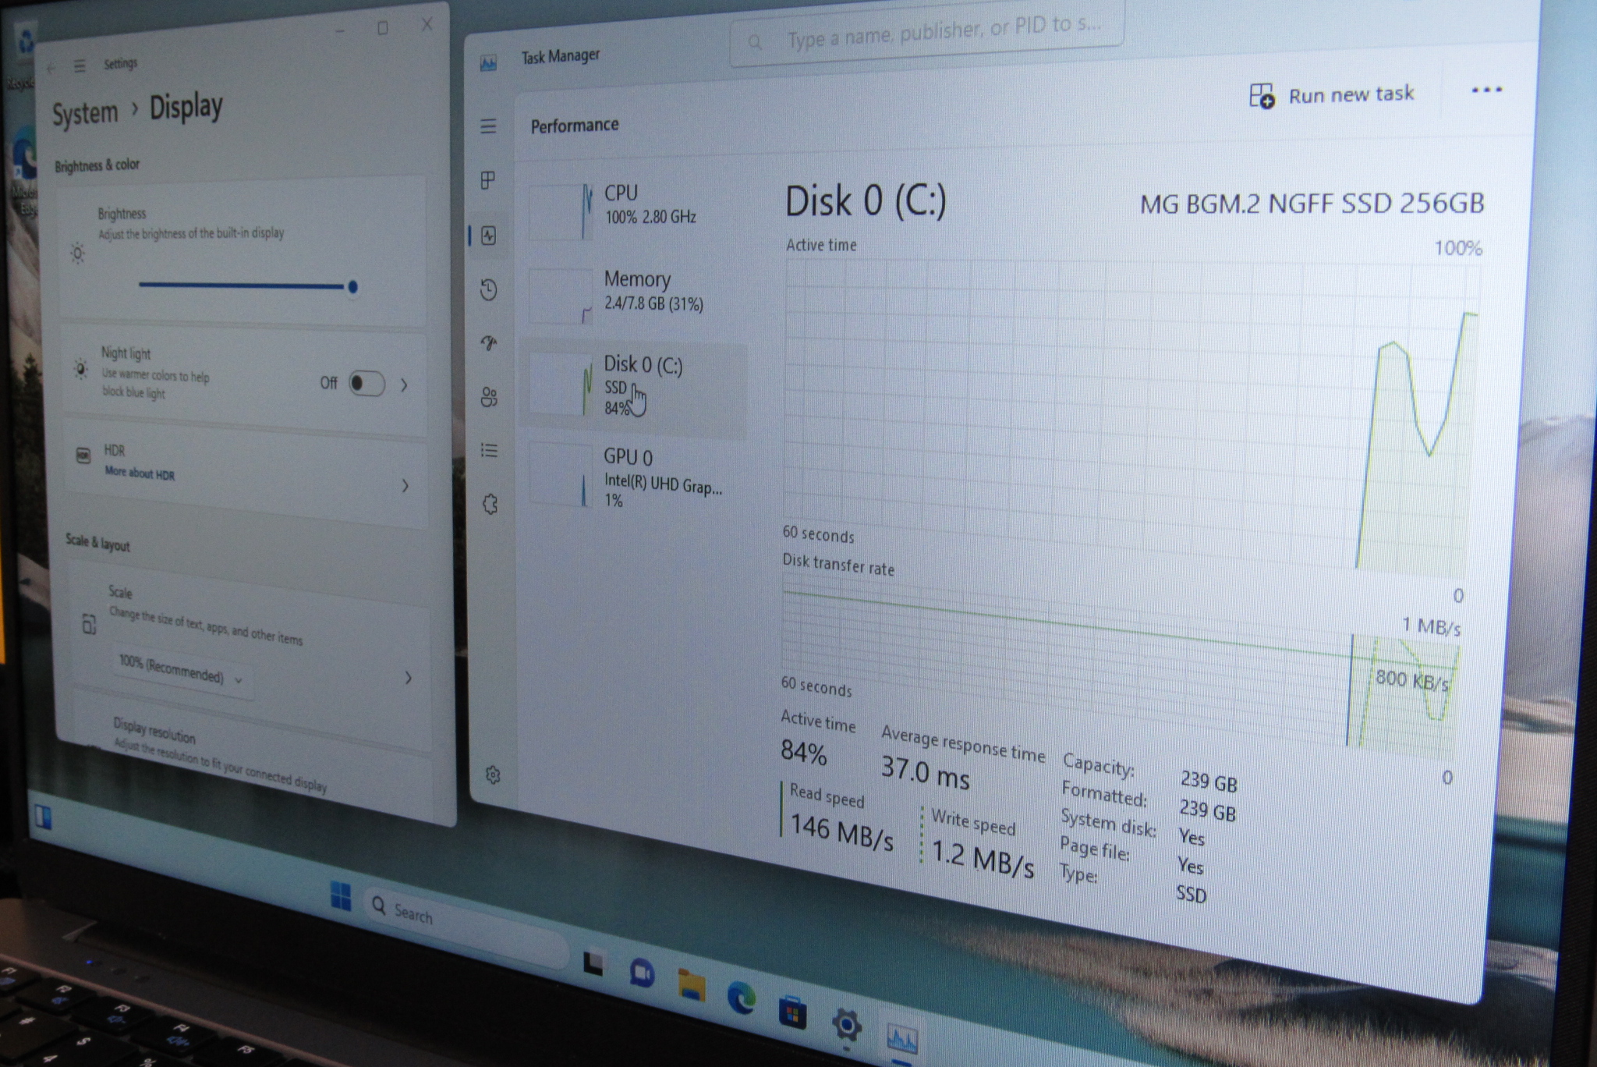Click the Task Manager hamburger navigation icon
The height and width of the screenshot is (1067, 1597).
(488, 126)
